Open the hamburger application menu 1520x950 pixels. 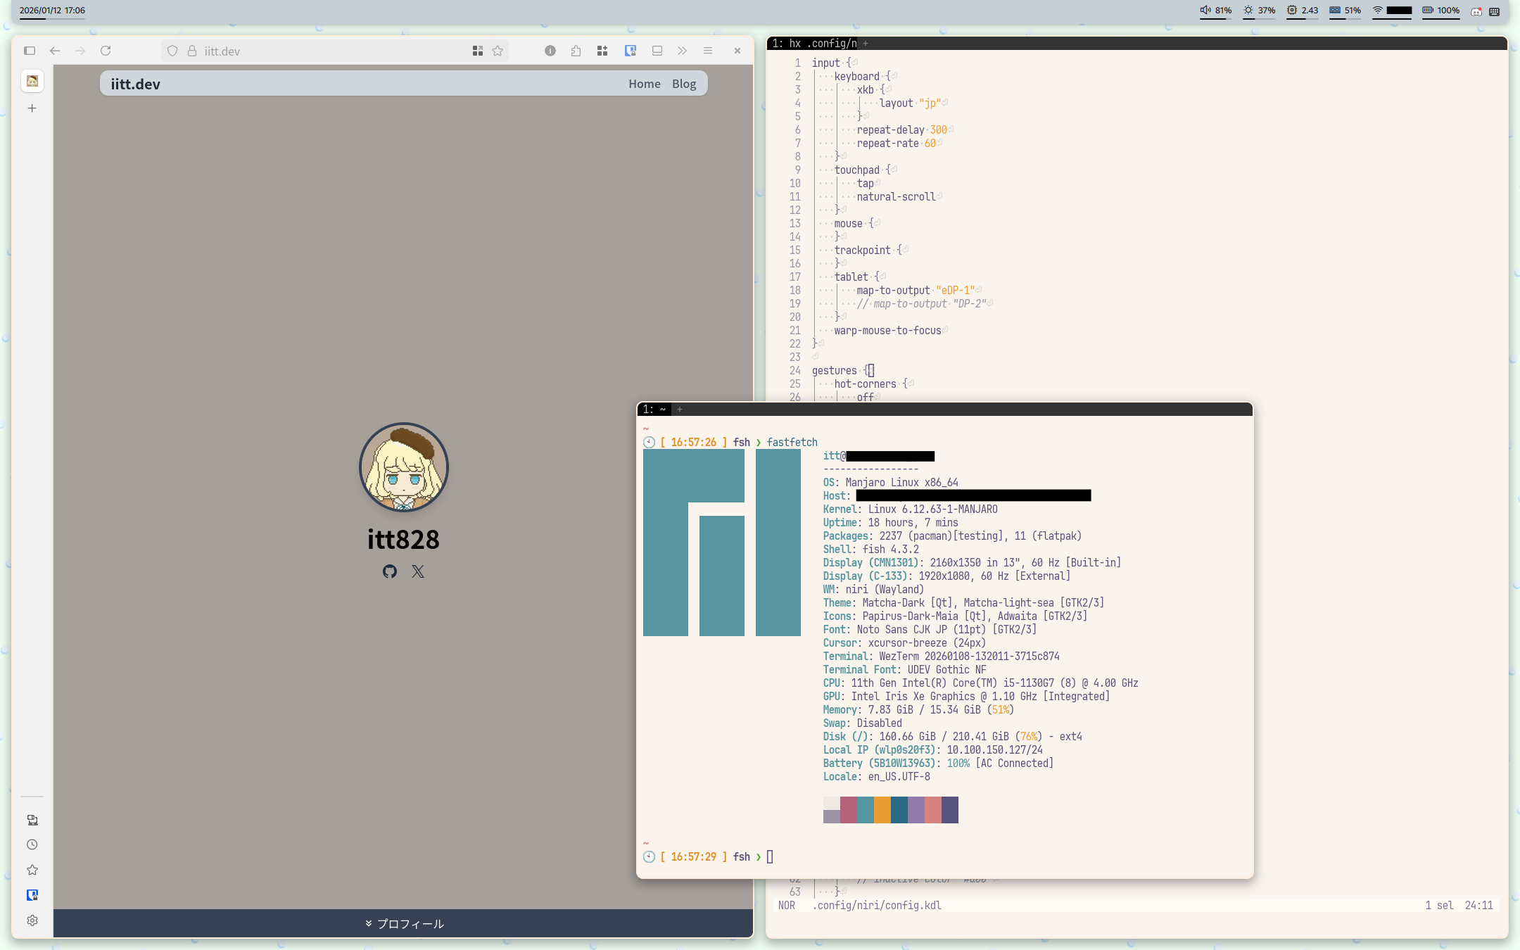tap(707, 51)
